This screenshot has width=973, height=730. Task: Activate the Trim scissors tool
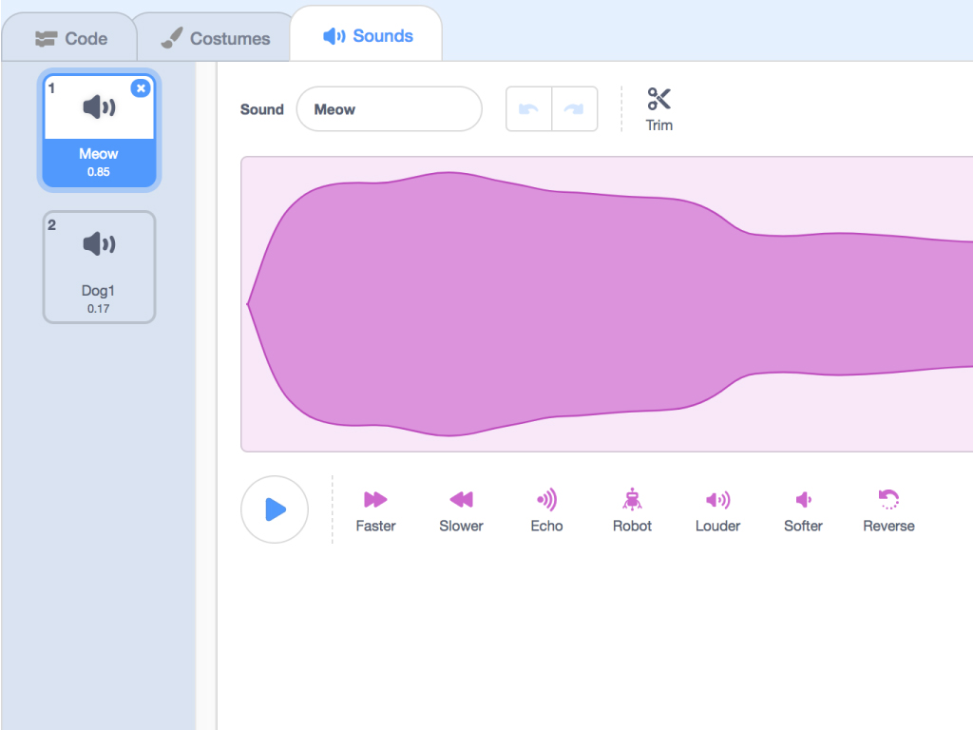[659, 109]
